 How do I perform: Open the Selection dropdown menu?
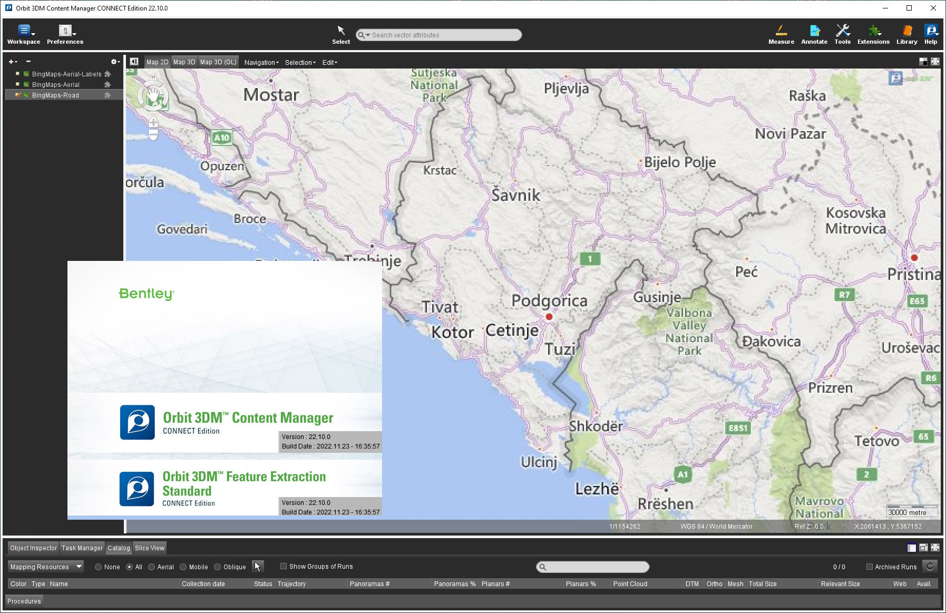(300, 62)
